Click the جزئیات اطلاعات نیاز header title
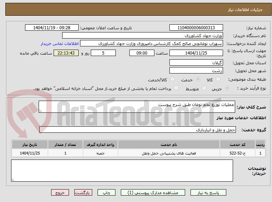Screen dimensions: 272x202 pos(245,10)
